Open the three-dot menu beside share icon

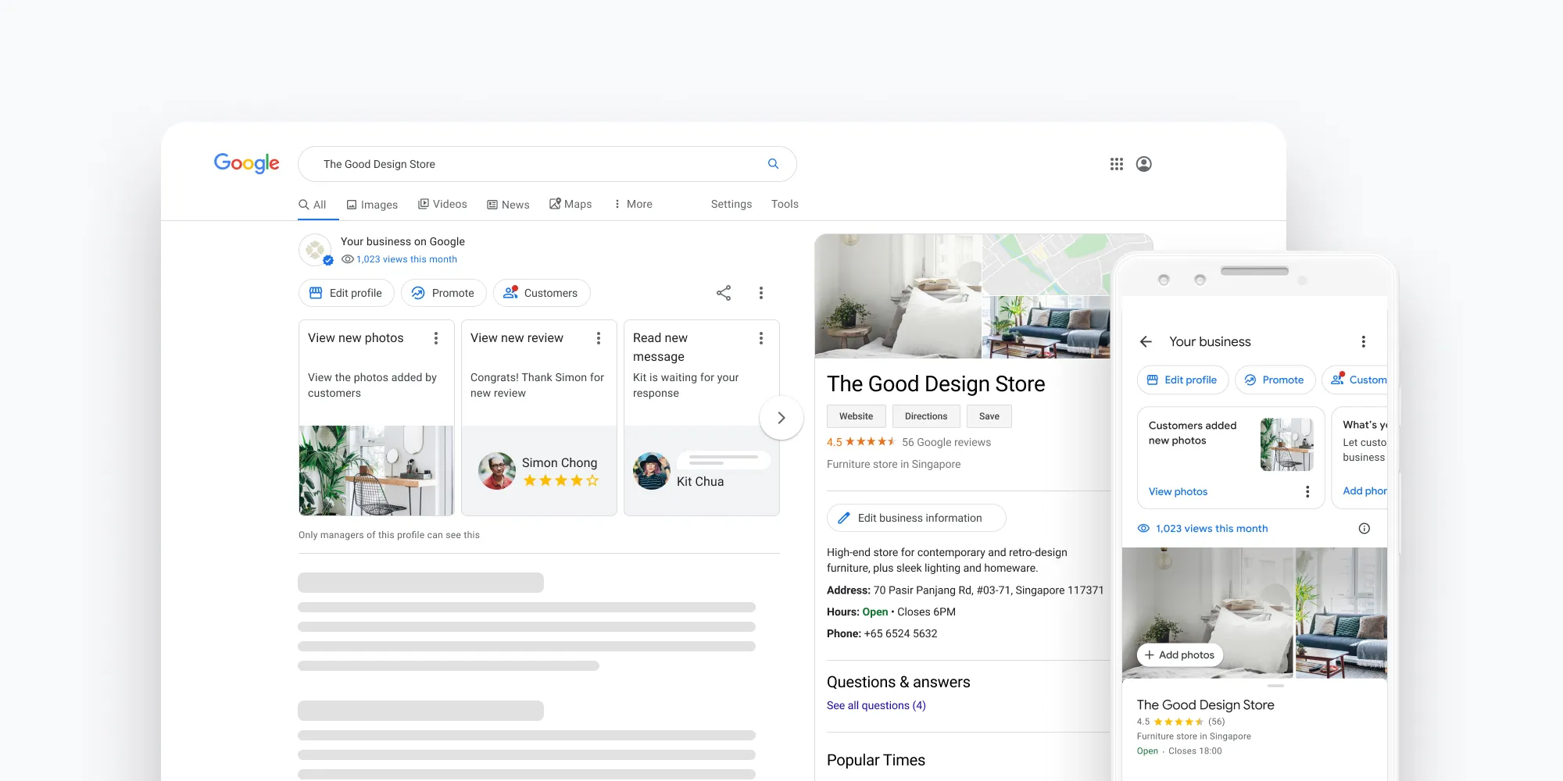(760, 293)
